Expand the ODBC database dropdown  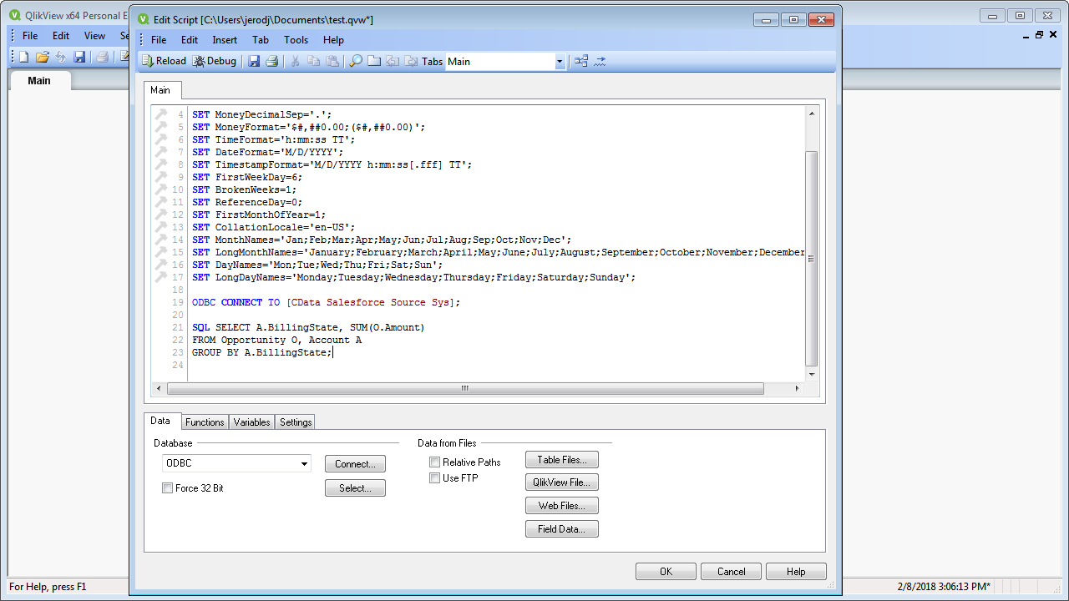pos(304,464)
